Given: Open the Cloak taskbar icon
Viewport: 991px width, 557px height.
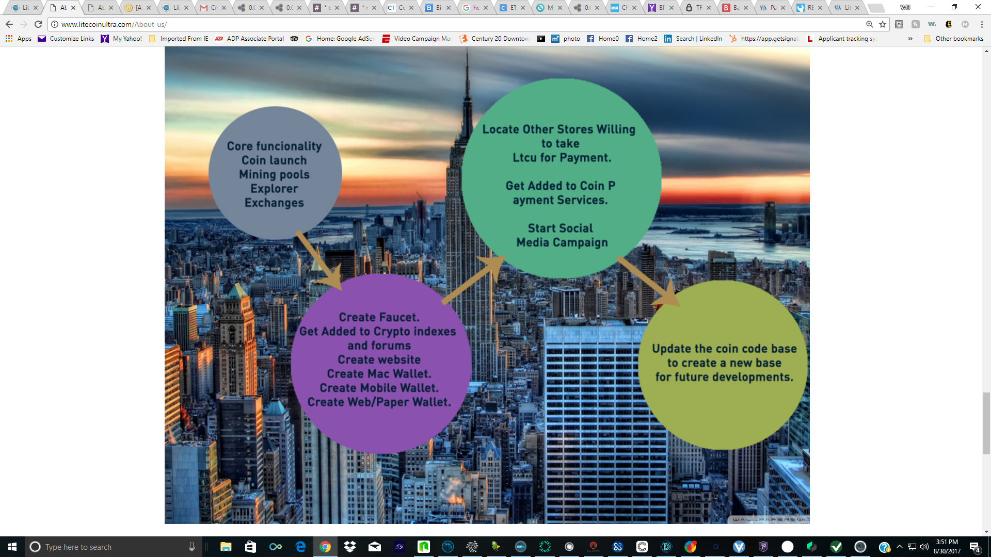Looking at the screenshot, I should click(x=593, y=547).
